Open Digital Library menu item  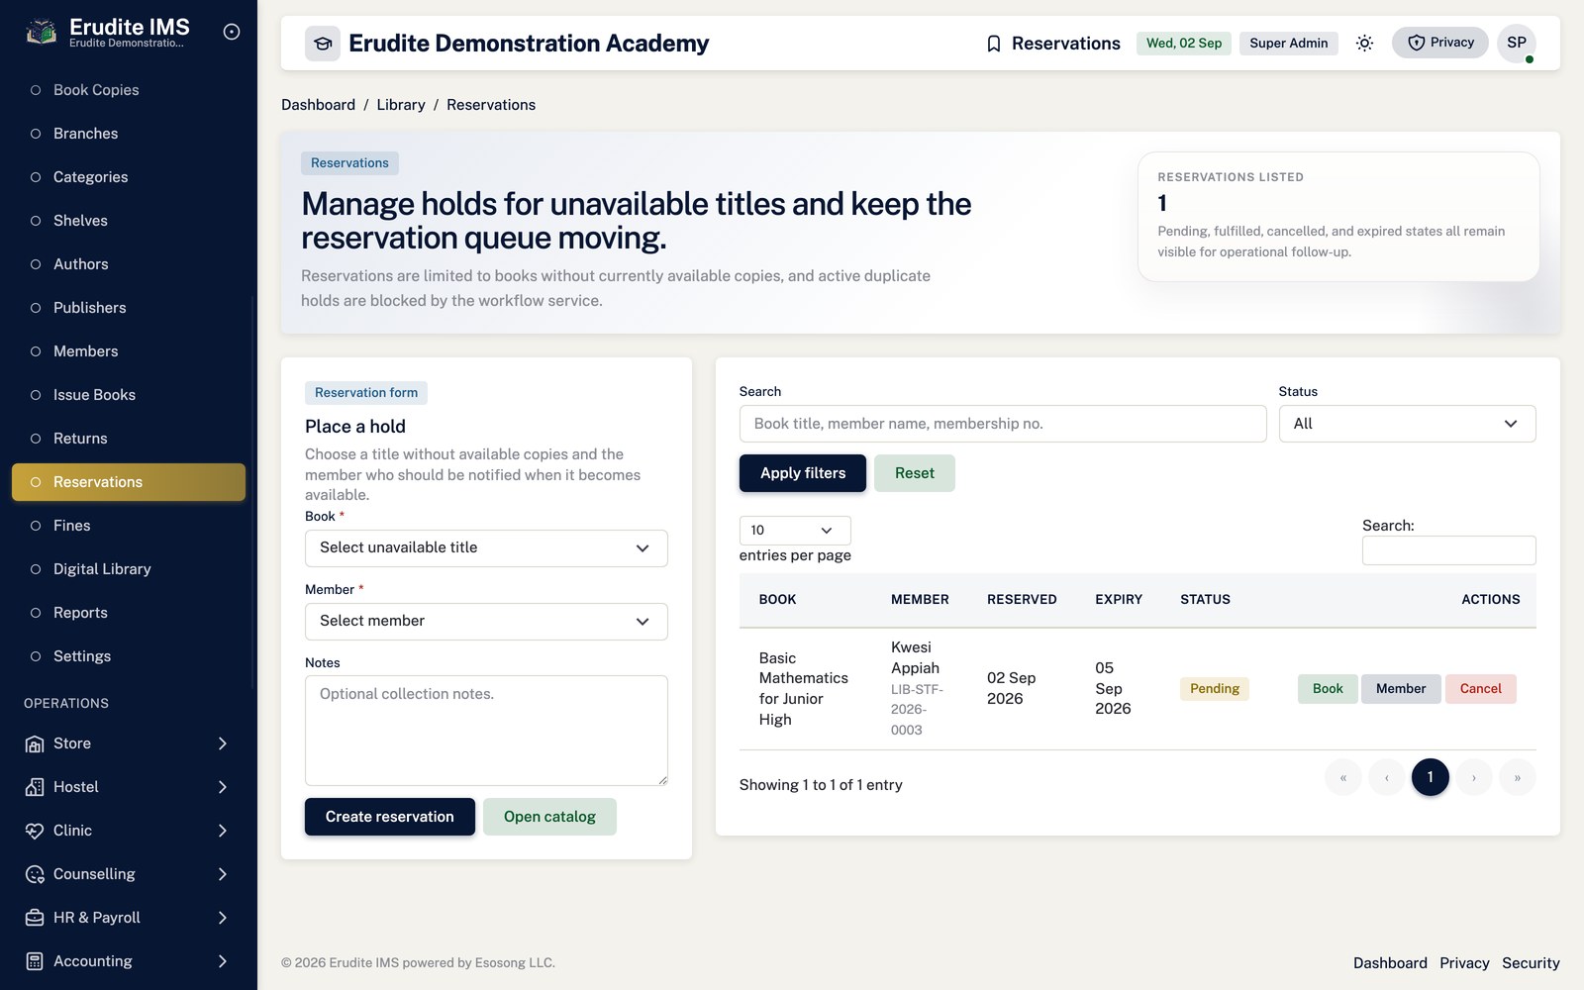tap(129, 569)
